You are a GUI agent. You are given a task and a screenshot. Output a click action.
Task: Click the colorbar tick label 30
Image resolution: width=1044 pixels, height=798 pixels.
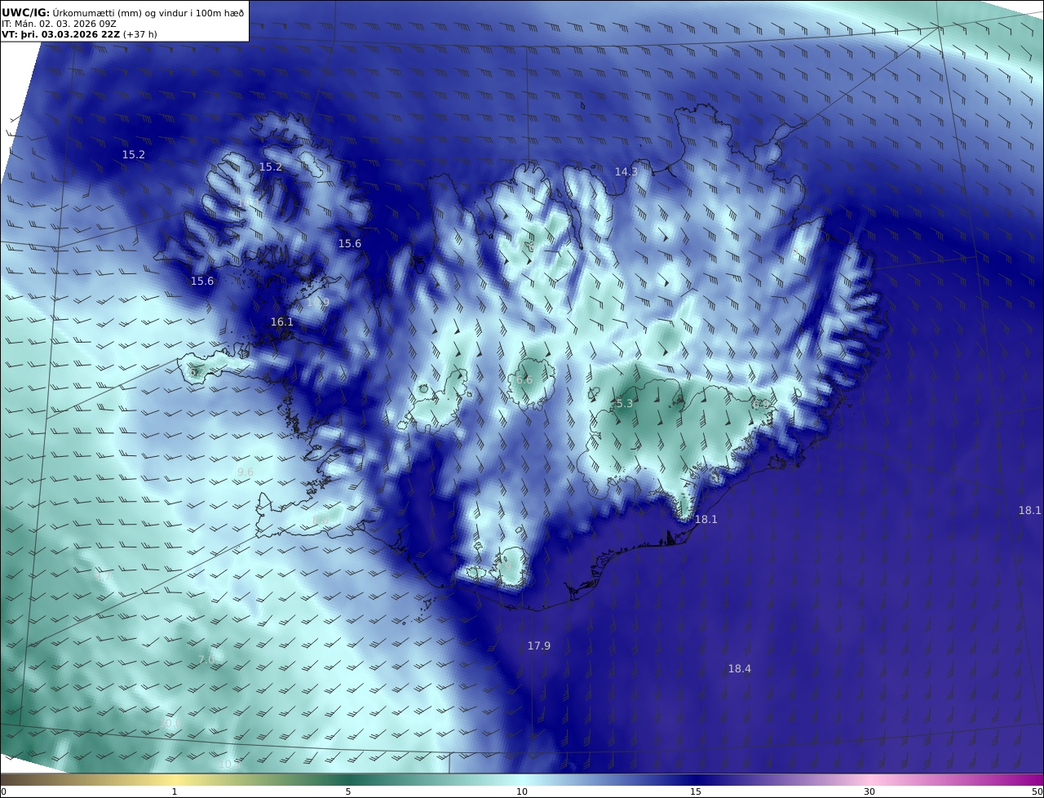869,791
